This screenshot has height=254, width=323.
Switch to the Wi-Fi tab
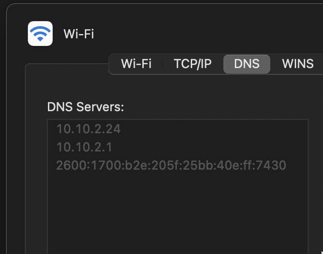pyautogui.click(x=136, y=64)
